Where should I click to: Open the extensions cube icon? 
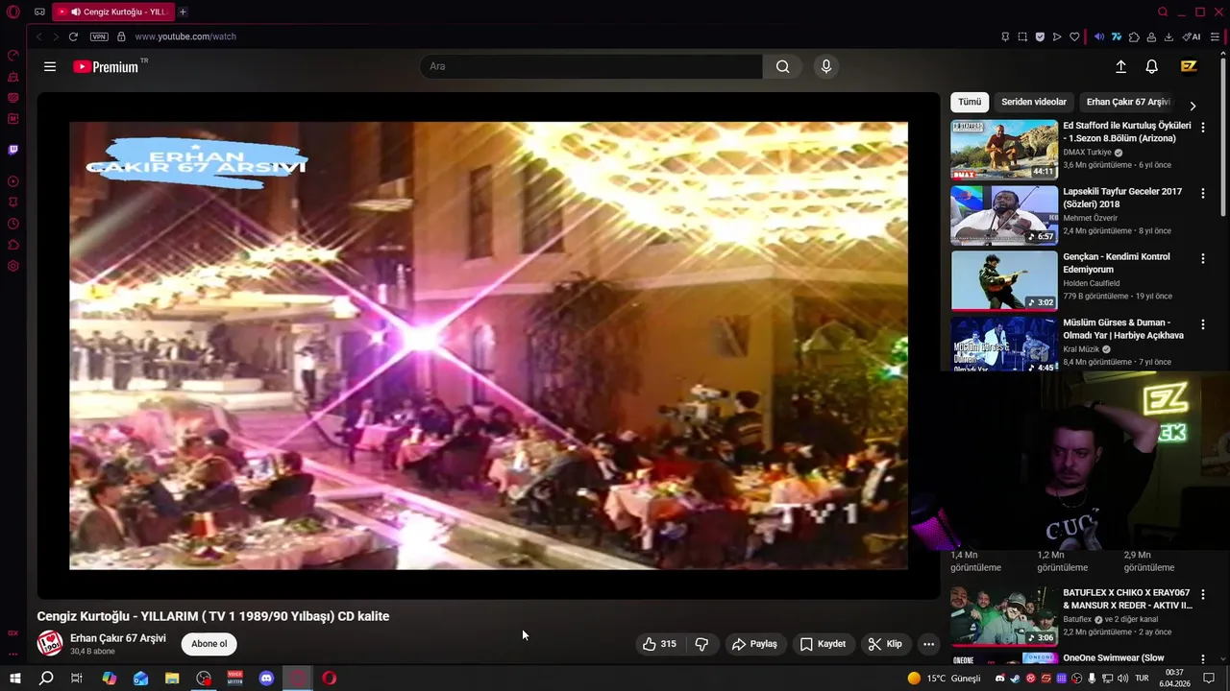coord(1134,36)
